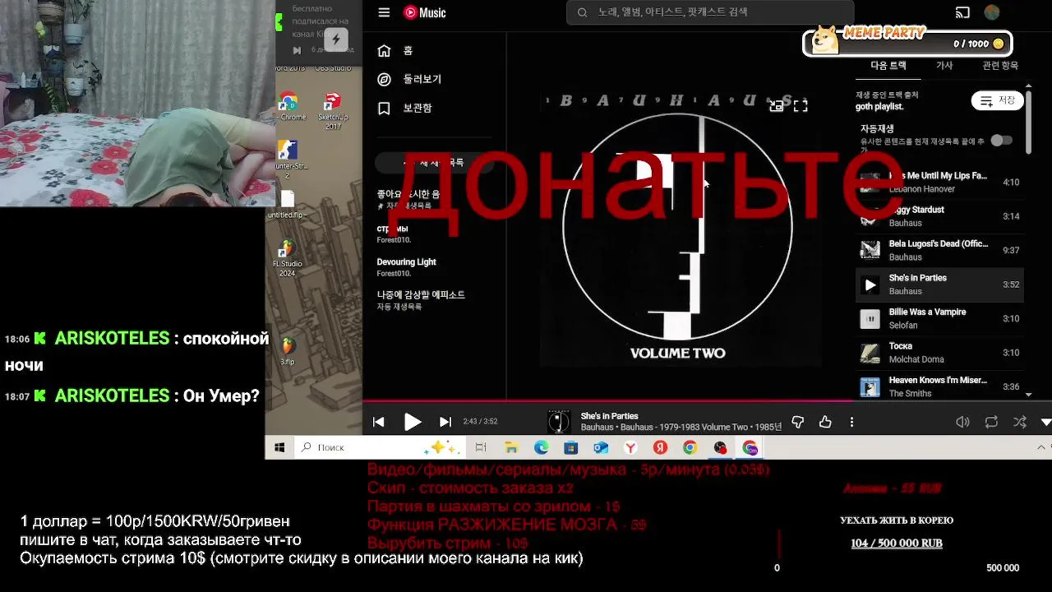Toggle the 자동재생 autoplay switch

coord(1001,141)
